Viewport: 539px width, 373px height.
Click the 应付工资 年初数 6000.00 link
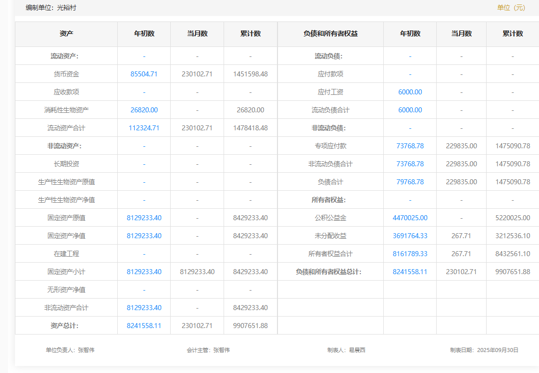point(410,92)
